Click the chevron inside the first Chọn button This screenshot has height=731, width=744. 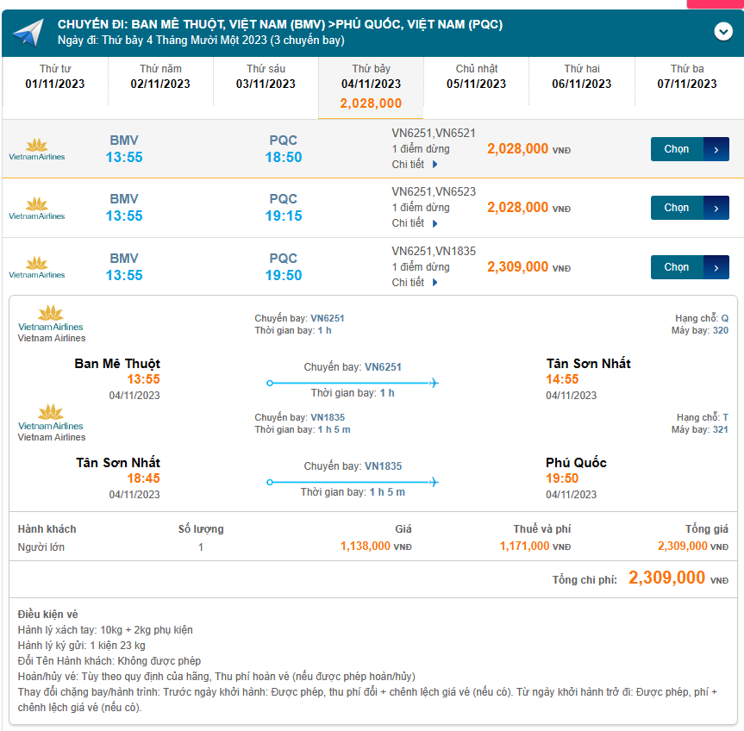coord(716,148)
